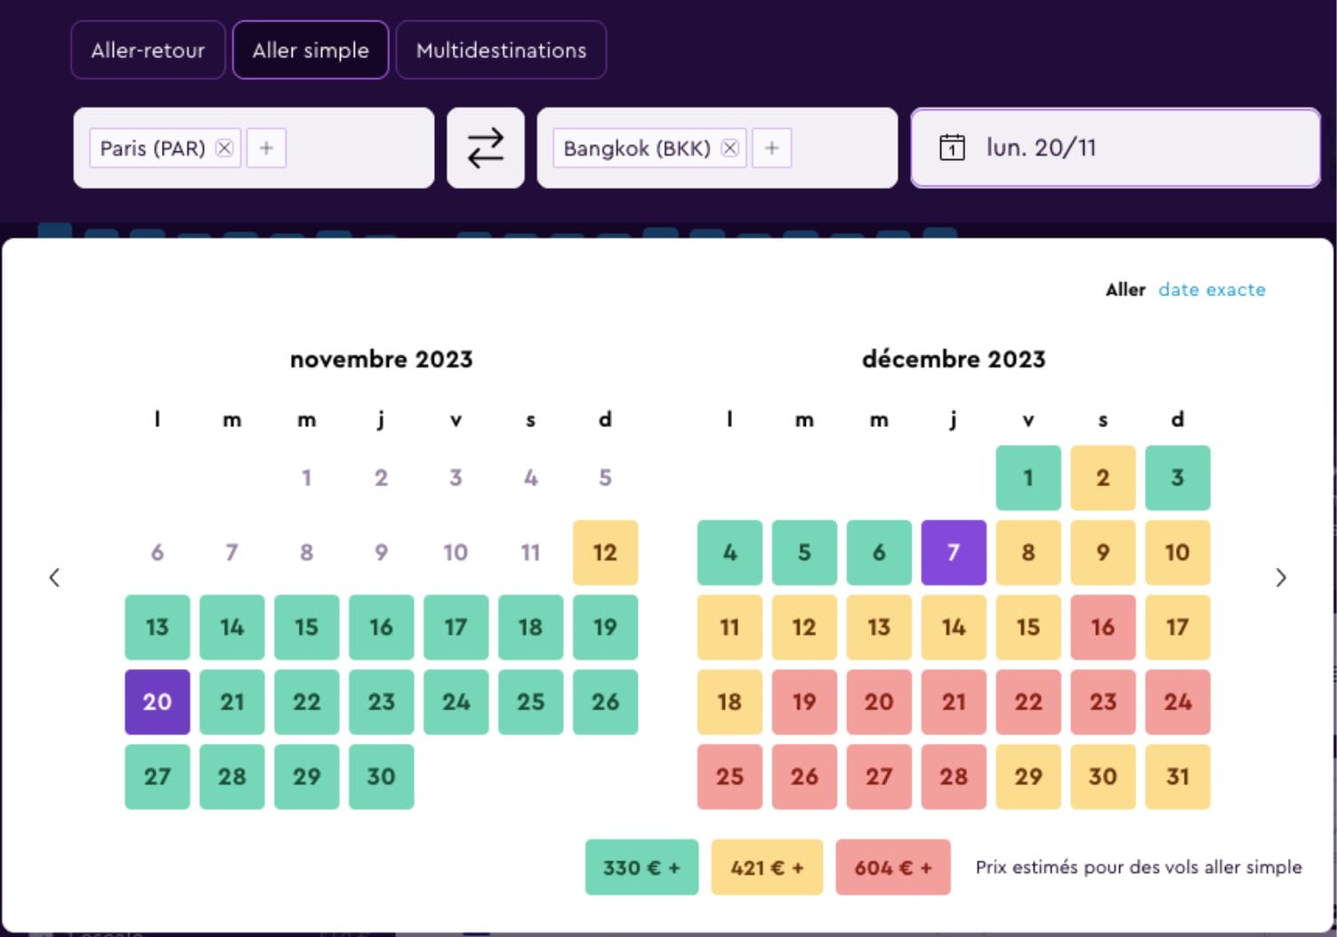Click the green 330 € + price legend
Screen dimensions: 1337x937
coord(641,868)
